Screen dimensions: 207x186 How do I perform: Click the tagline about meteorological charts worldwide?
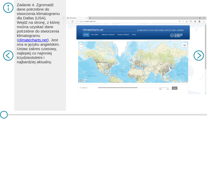(160, 30)
